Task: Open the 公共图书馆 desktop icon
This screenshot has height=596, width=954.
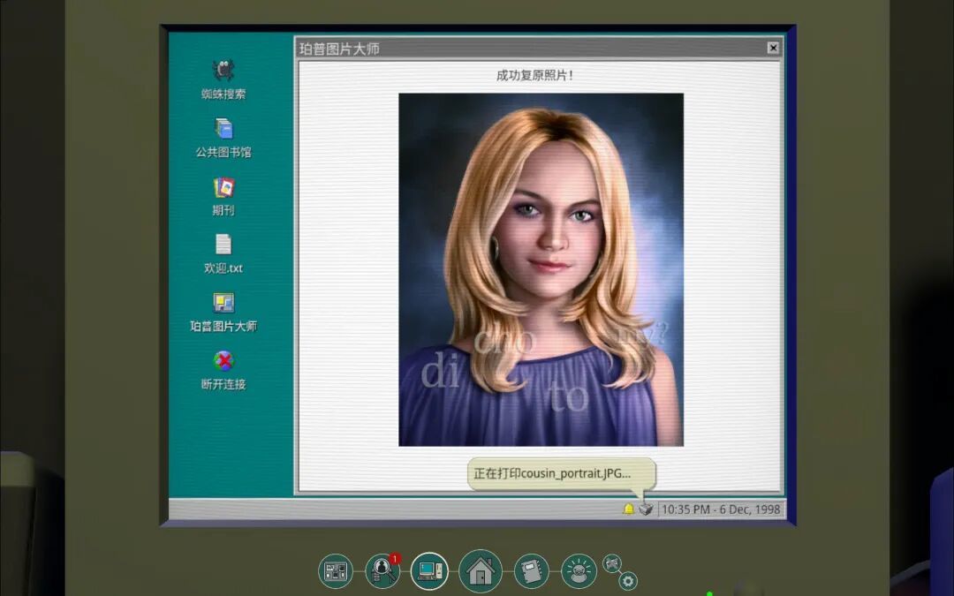Action: click(223, 130)
